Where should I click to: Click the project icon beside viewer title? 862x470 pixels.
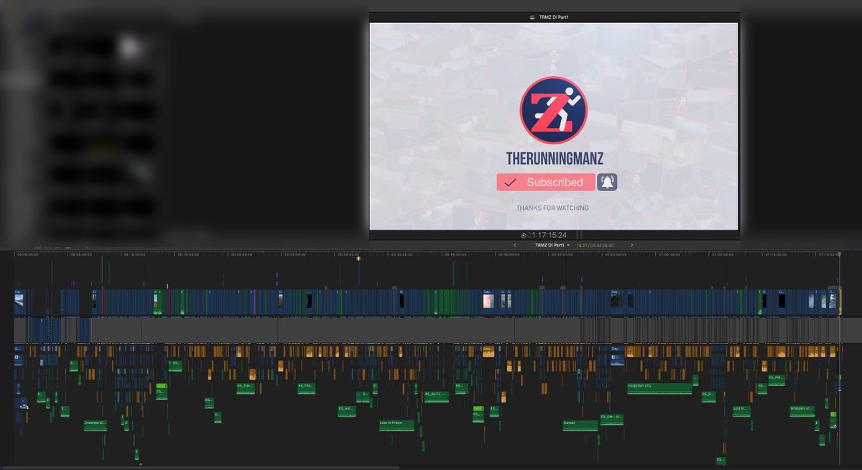coord(531,17)
